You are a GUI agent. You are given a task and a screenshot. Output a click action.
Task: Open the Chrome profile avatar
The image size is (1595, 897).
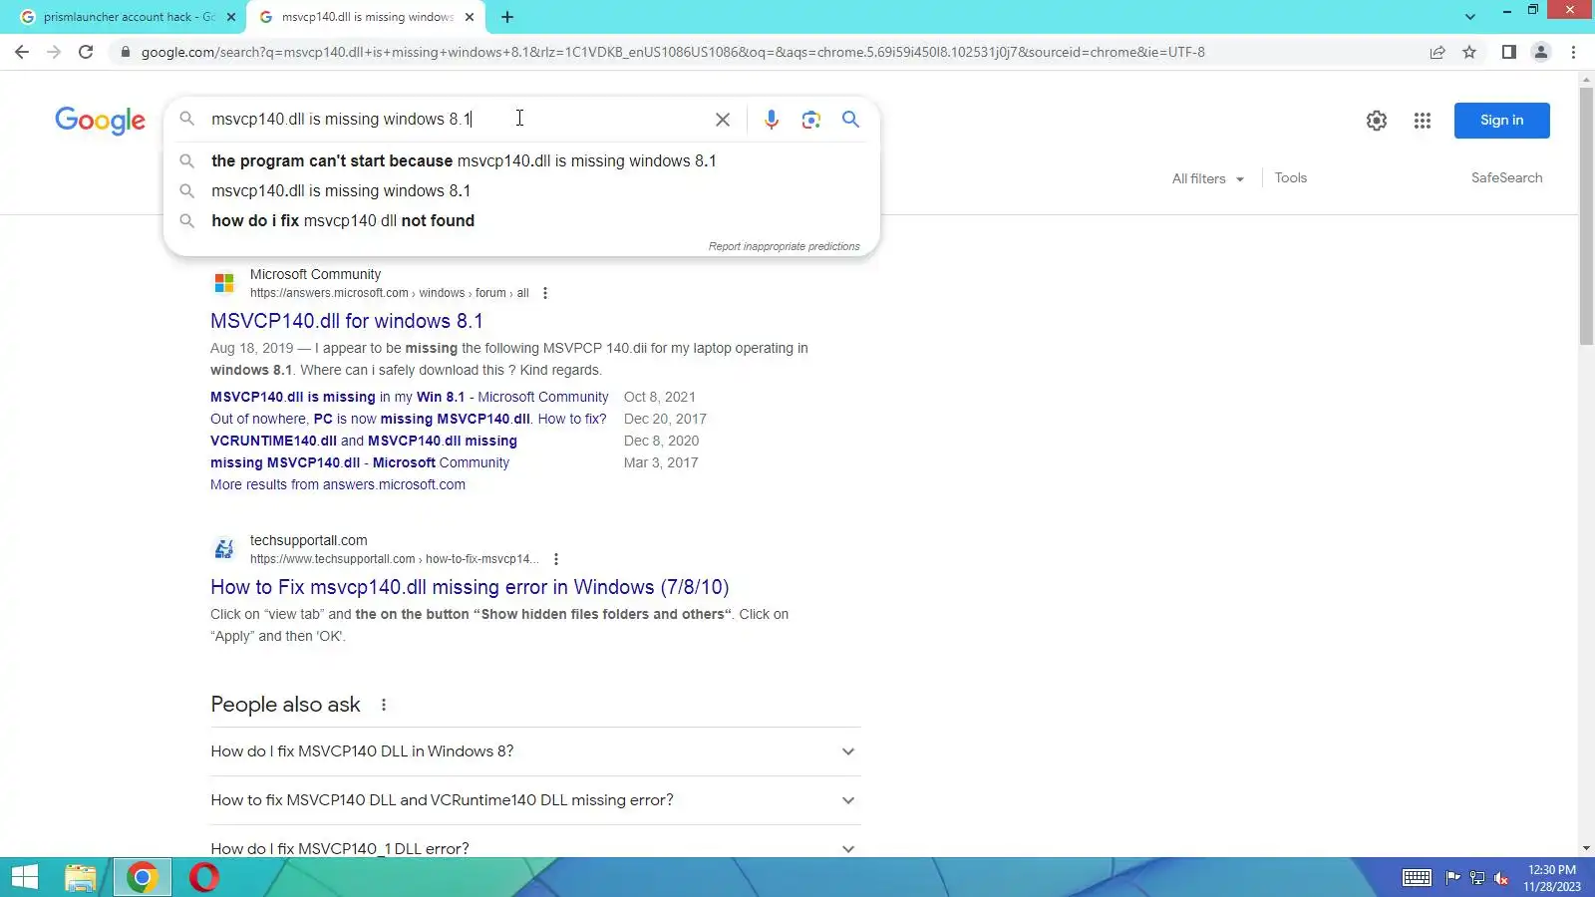click(1541, 52)
